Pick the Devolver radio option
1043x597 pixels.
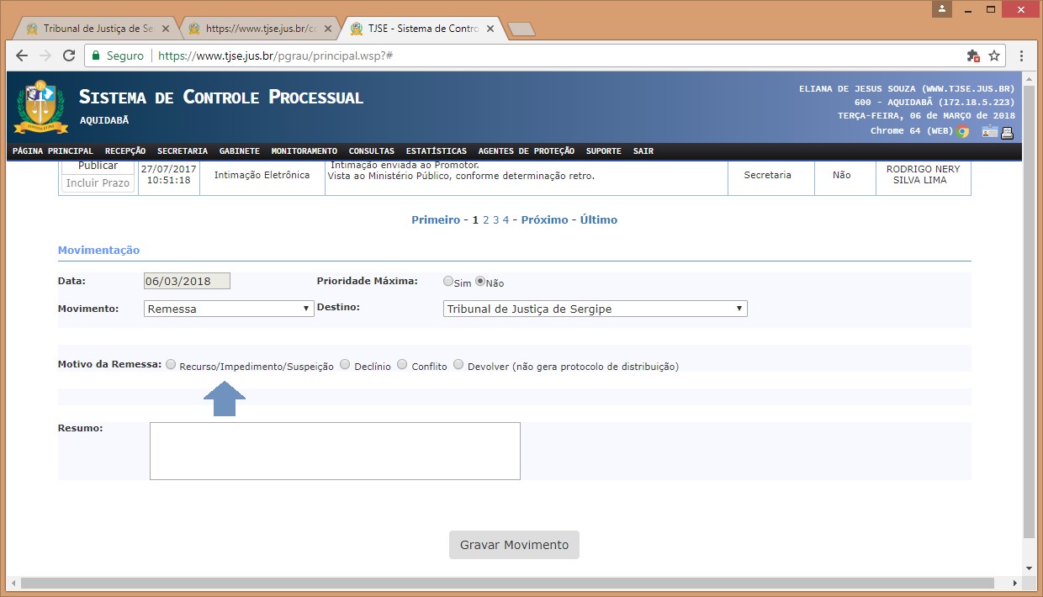(458, 365)
